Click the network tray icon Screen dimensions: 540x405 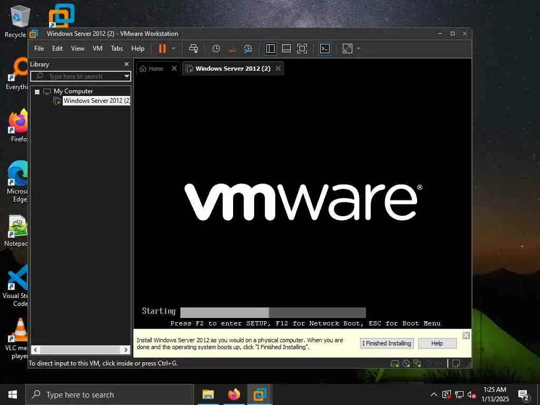tap(459, 394)
